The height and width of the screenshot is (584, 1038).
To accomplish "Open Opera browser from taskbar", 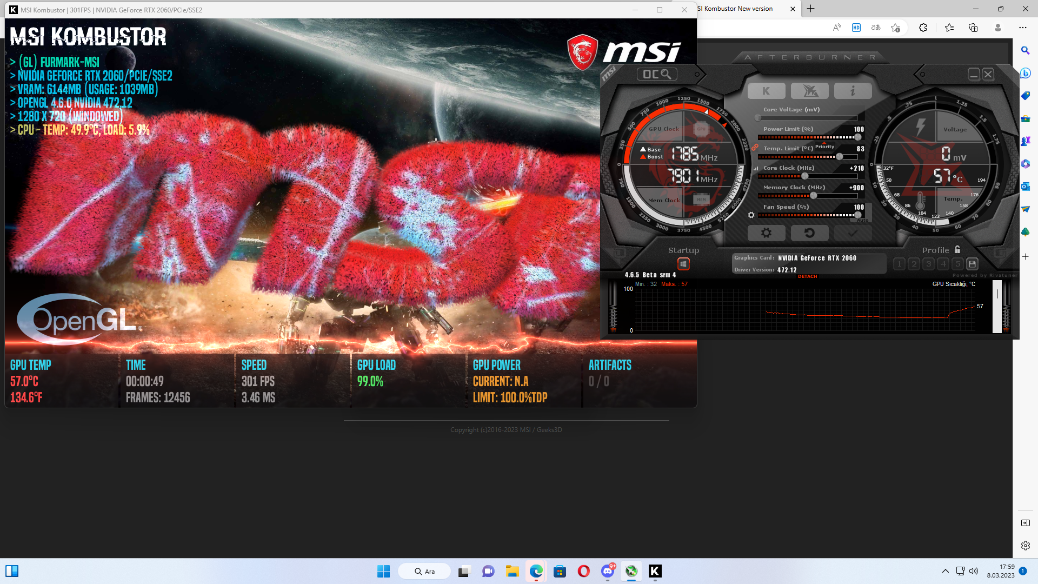I will 583,571.
